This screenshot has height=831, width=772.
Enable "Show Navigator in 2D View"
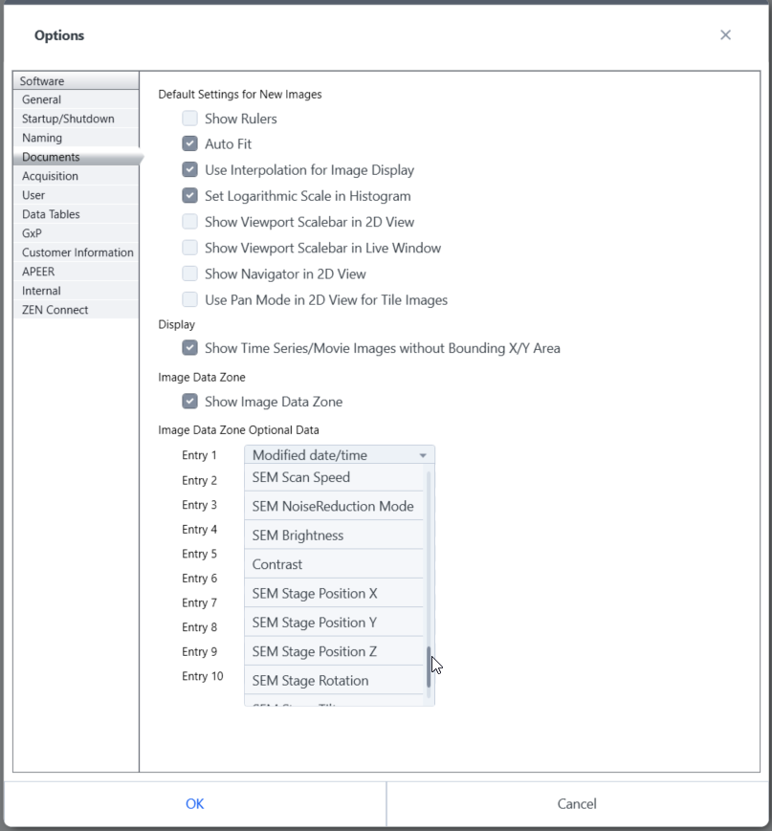(189, 273)
